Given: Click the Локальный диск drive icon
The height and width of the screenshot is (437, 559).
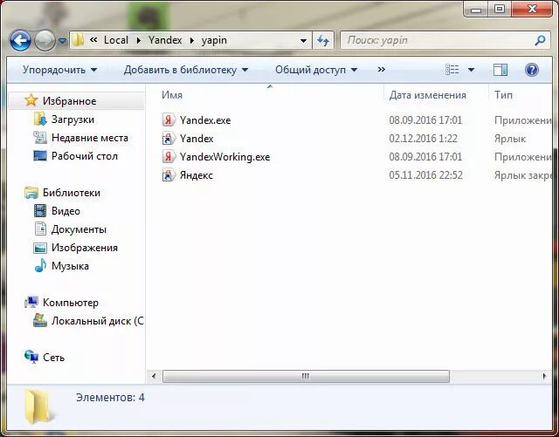Looking at the screenshot, I should pos(40,320).
